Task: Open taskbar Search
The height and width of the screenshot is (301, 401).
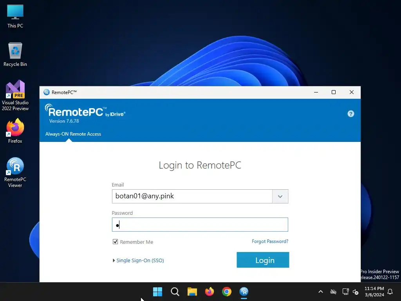Action: pos(175,292)
